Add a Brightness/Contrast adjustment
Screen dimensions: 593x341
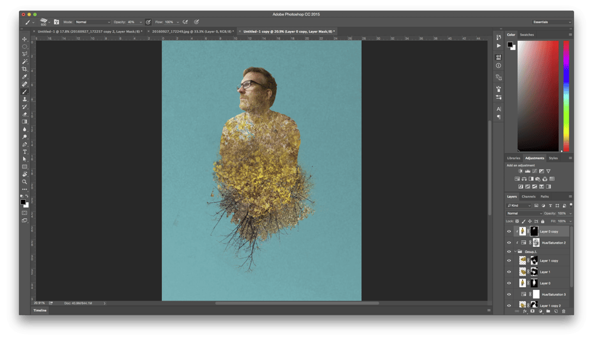pyautogui.click(x=521, y=171)
